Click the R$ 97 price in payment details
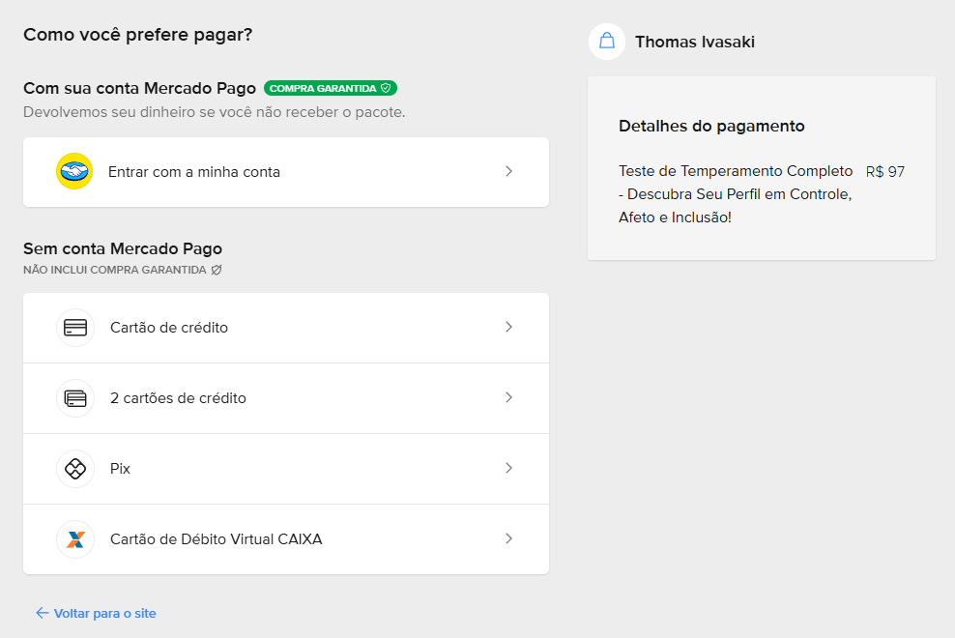Image resolution: width=955 pixels, height=638 pixels. tap(884, 171)
